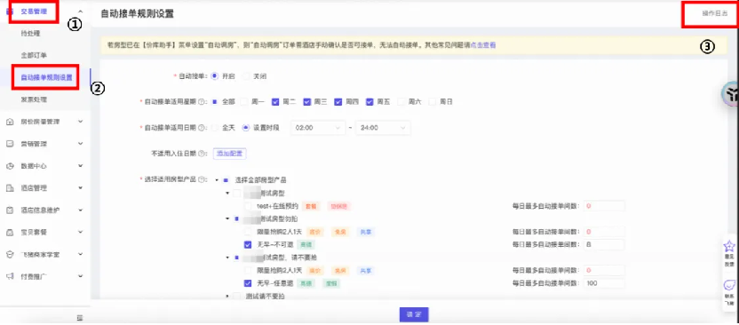This screenshot has width=739, height=325.
Task: Uncheck the 周四 checkbox
Action: pyautogui.click(x=338, y=102)
